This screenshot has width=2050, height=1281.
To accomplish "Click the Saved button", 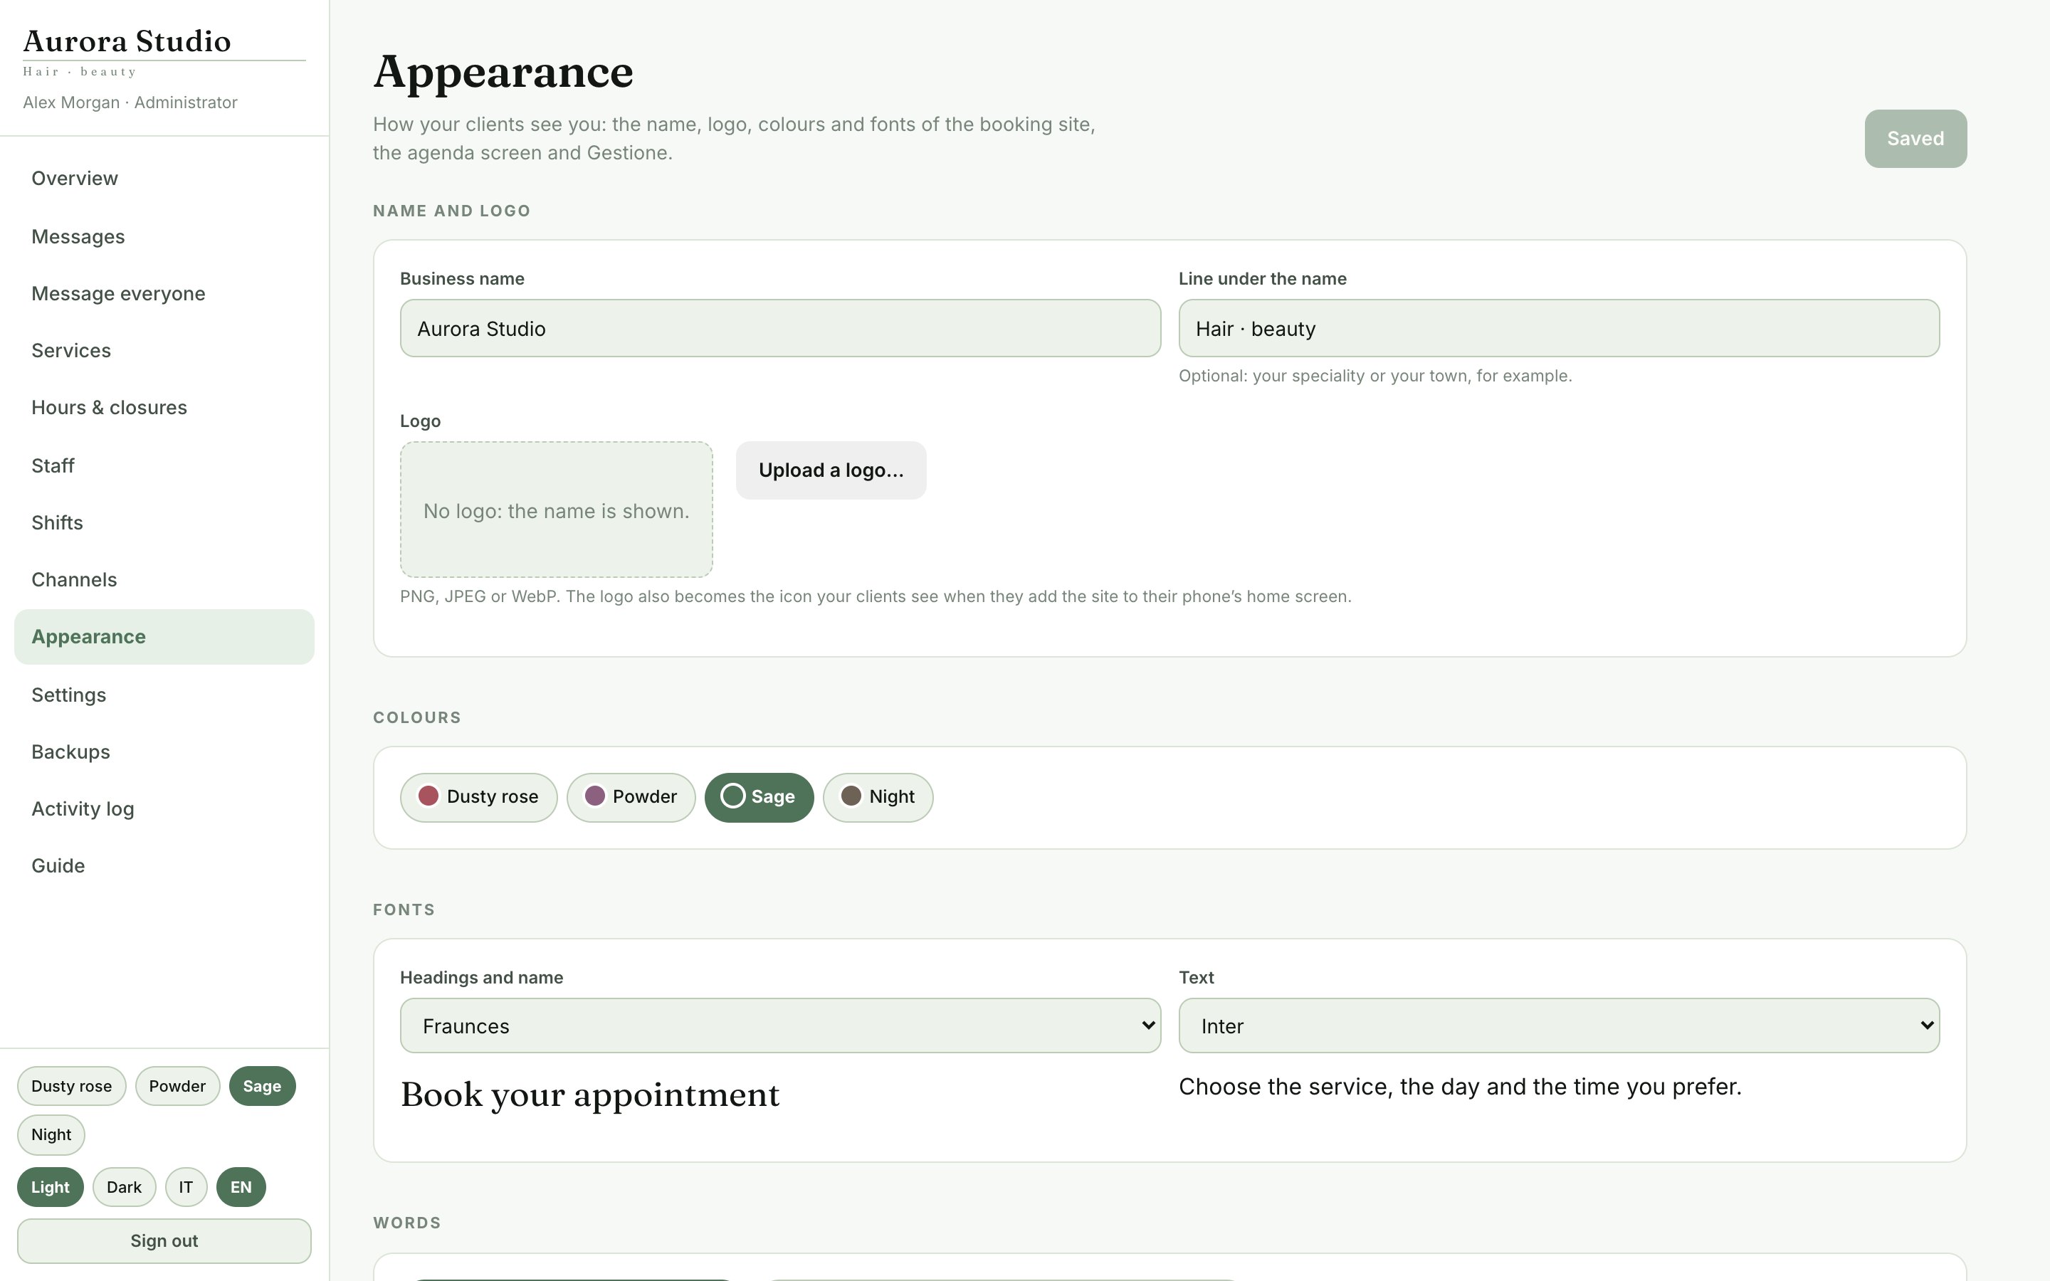I will point(1915,139).
